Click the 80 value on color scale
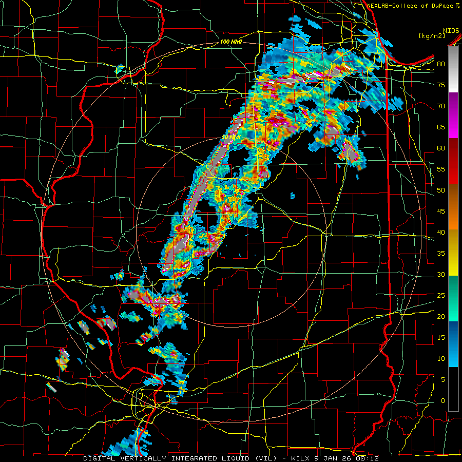This screenshot has height=462, width=462. tap(441, 64)
